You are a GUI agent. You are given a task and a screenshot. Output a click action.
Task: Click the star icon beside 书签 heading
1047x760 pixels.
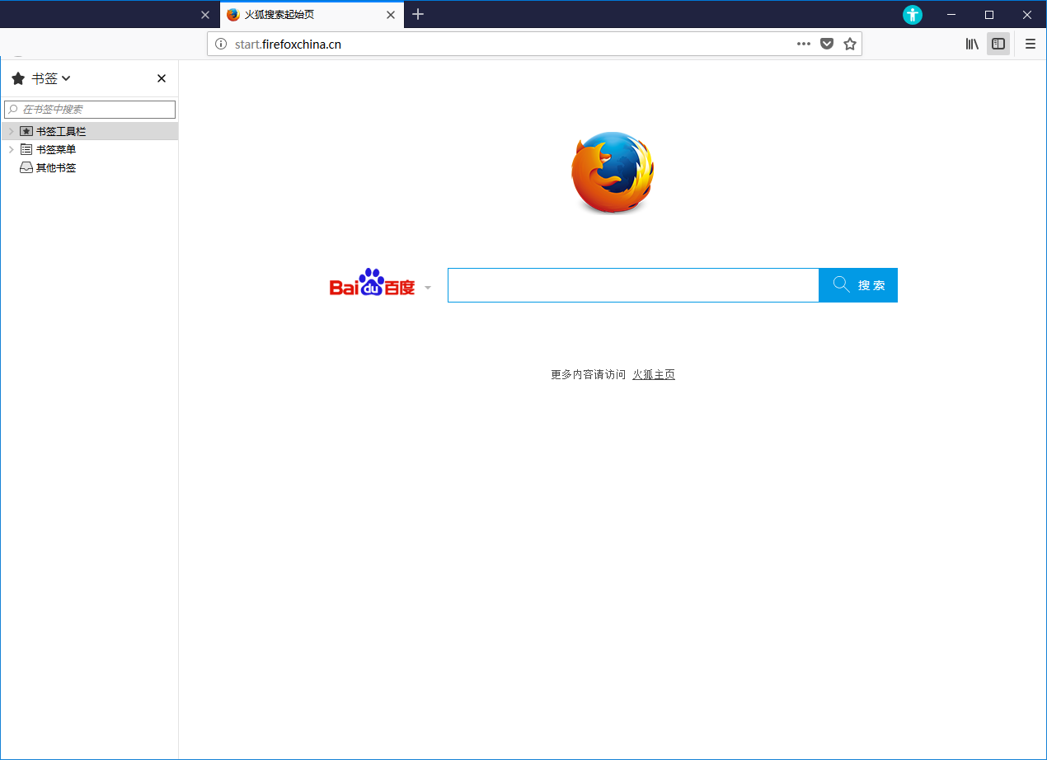[x=18, y=78]
